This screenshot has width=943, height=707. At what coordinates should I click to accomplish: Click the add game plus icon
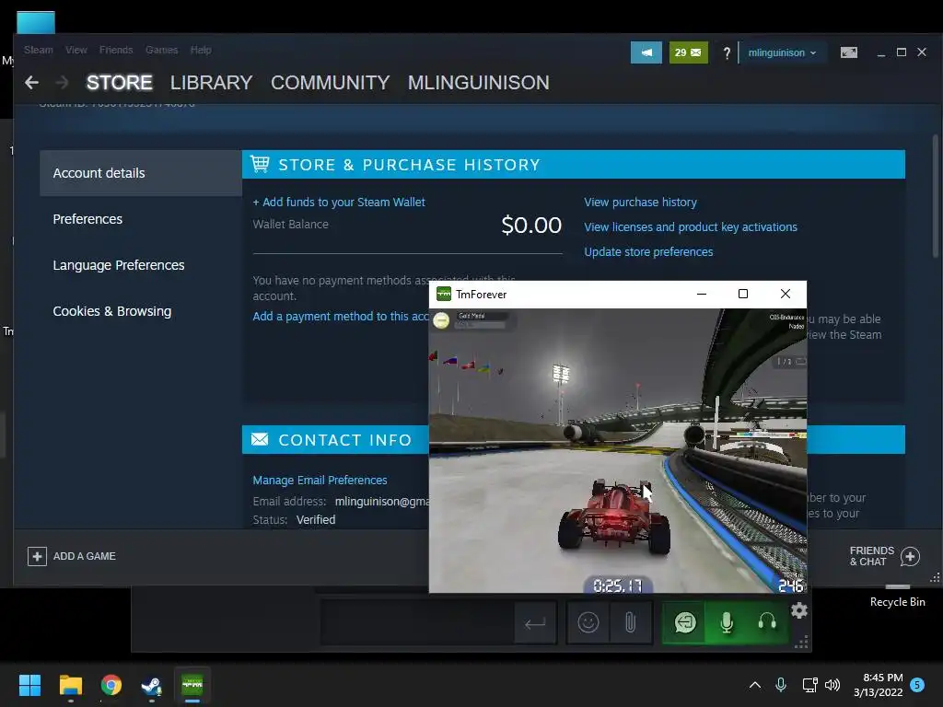[x=37, y=556]
